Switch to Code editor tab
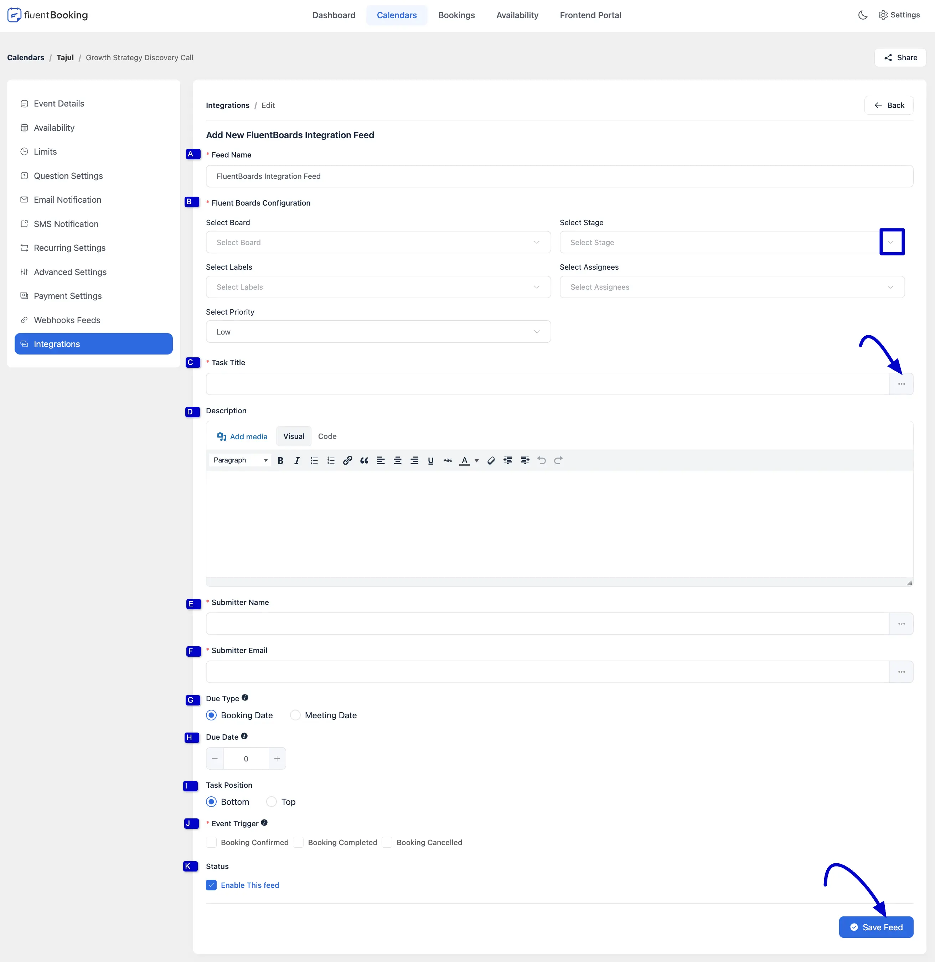 (327, 436)
